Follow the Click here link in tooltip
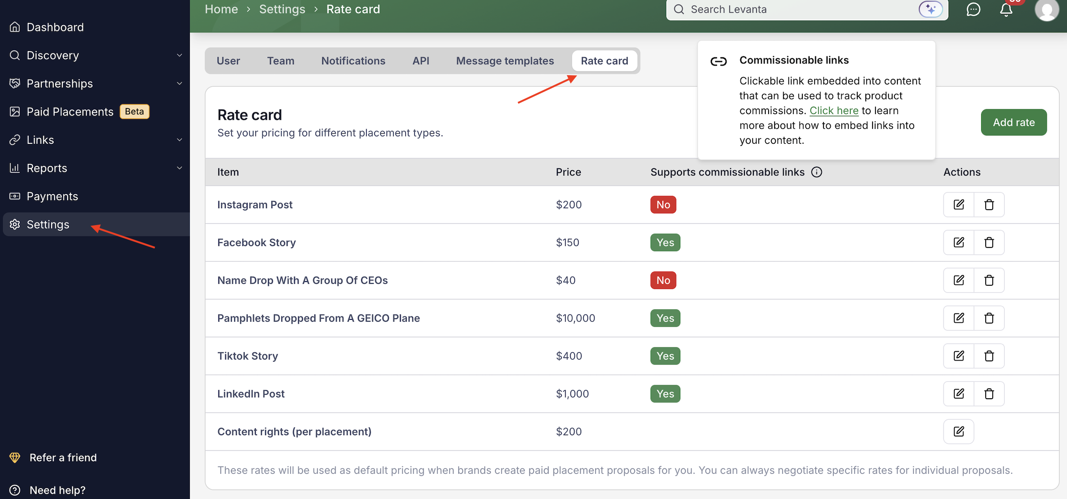Viewport: 1067px width, 499px height. pyautogui.click(x=834, y=111)
